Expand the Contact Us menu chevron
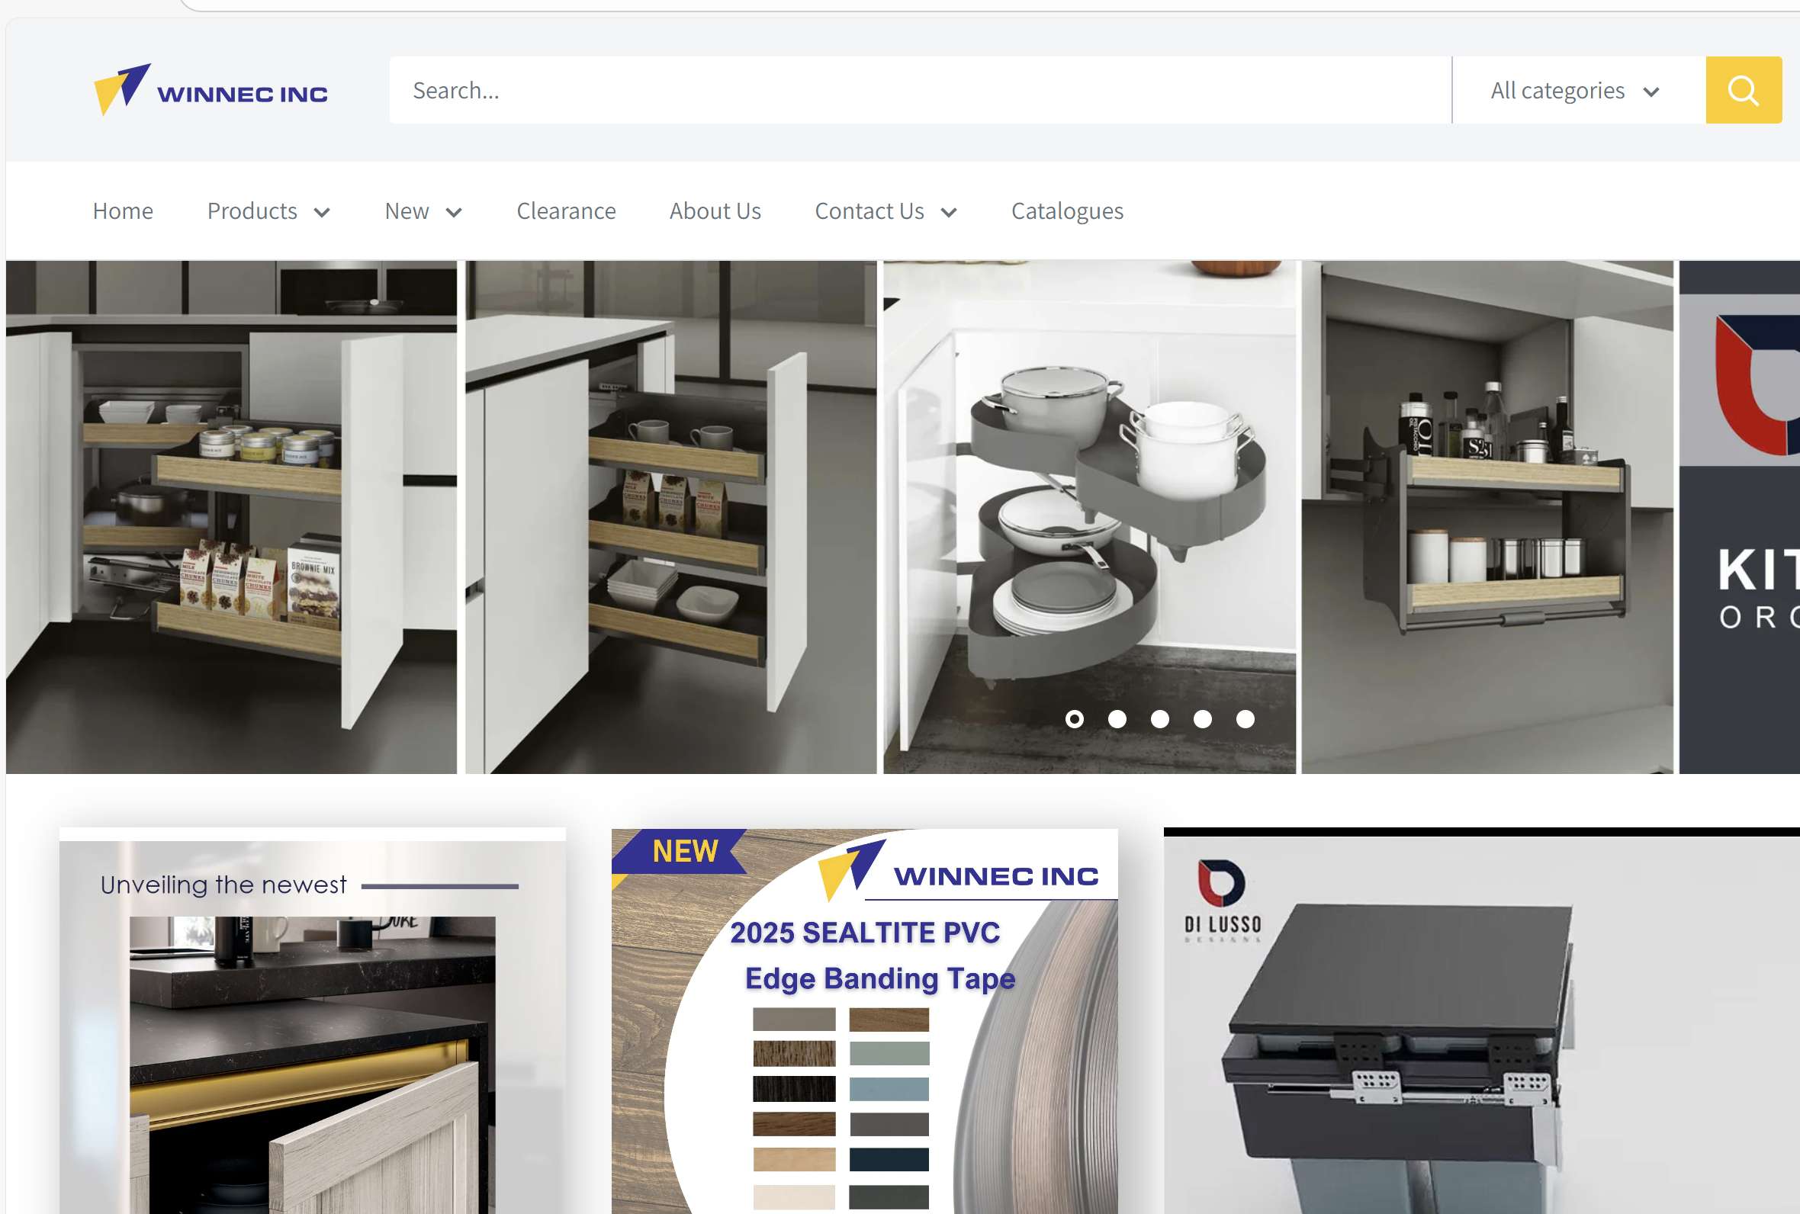1800x1214 pixels. [948, 212]
